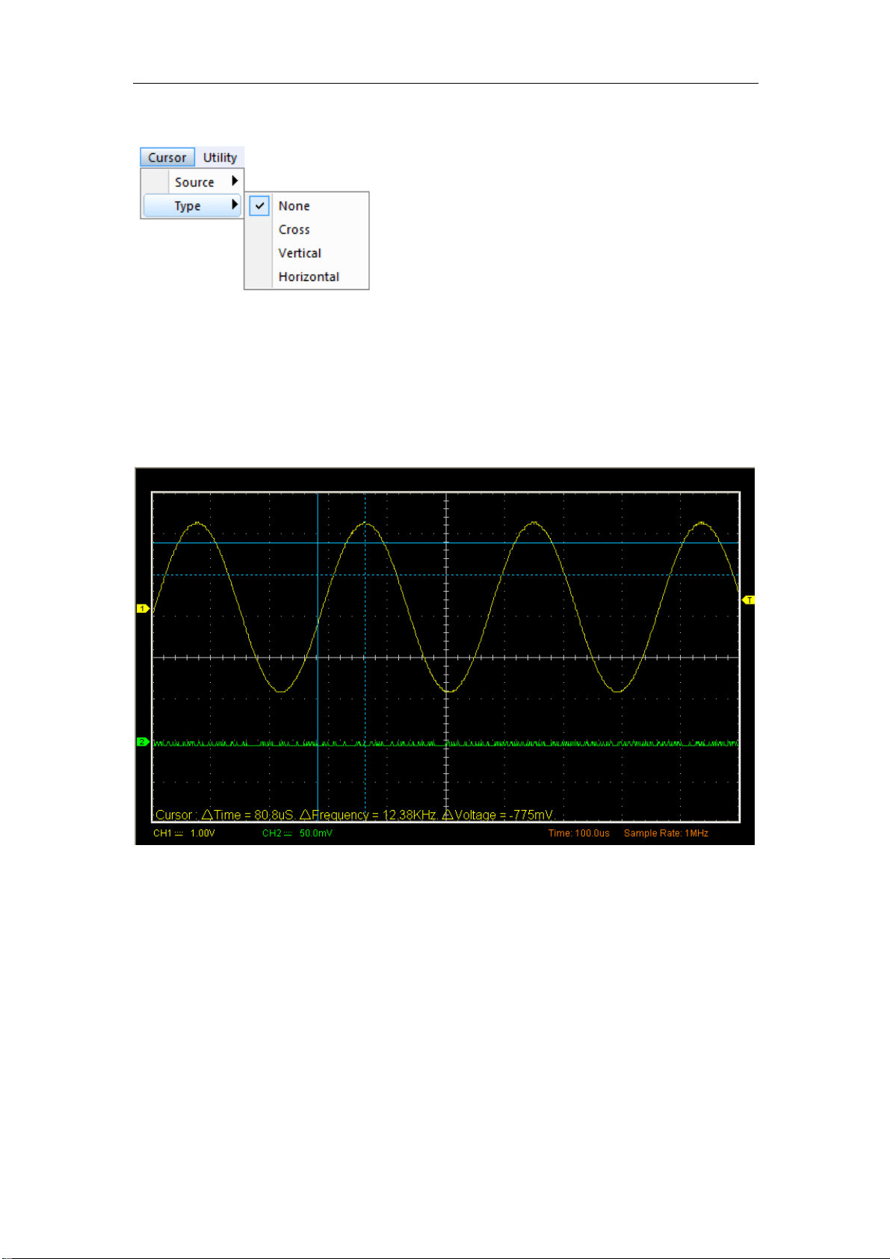Click the CH2 50.0mV readout
890x1259 pixels.
point(297,833)
